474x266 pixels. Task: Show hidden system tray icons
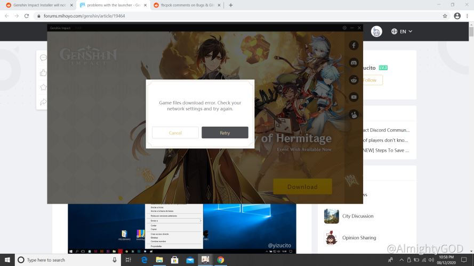[401, 260]
